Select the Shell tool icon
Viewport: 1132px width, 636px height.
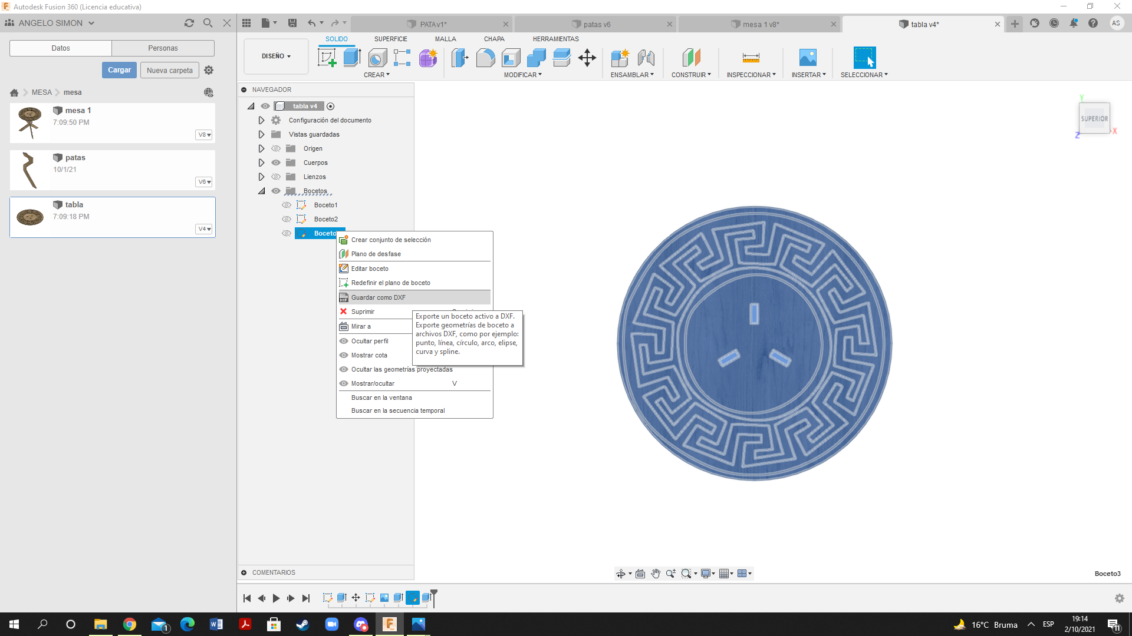click(511, 58)
